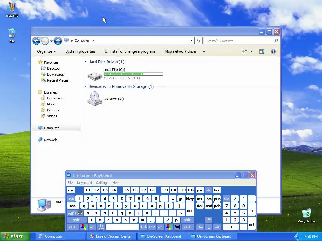The width and height of the screenshot is (322, 241).
Task: Open the Help menu of On-Screen Keyboard
Action: [x=116, y=183]
